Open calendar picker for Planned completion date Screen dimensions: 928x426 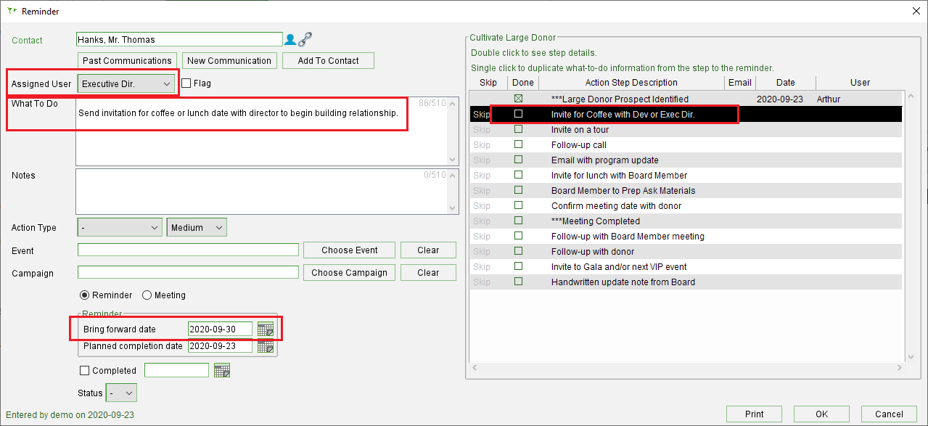[x=266, y=347]
